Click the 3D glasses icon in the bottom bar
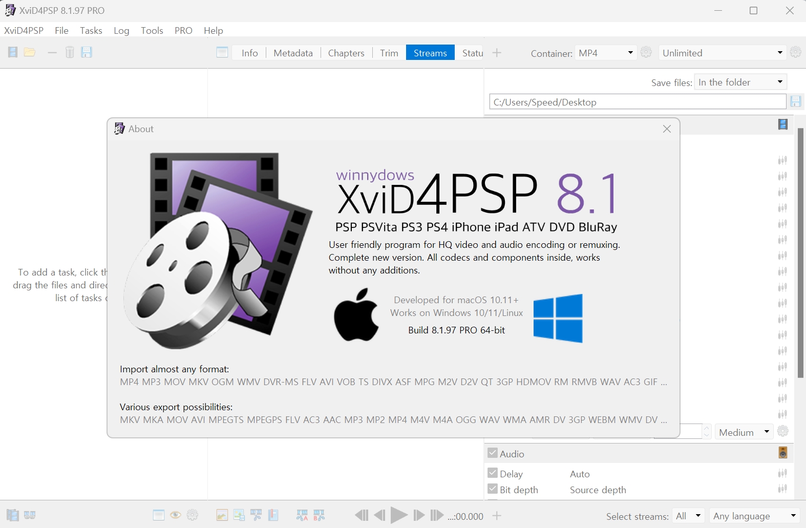Viewport: 806px width, 528px height. click(x=30, y=515)
